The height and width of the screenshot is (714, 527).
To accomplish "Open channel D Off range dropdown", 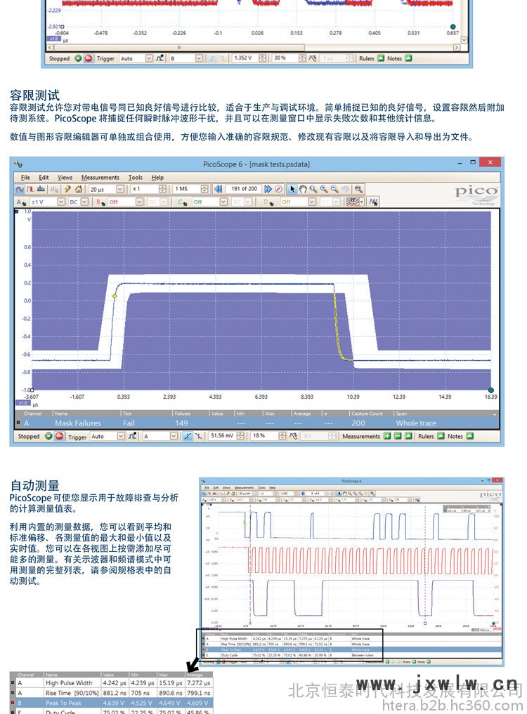I will click(312, 201).
